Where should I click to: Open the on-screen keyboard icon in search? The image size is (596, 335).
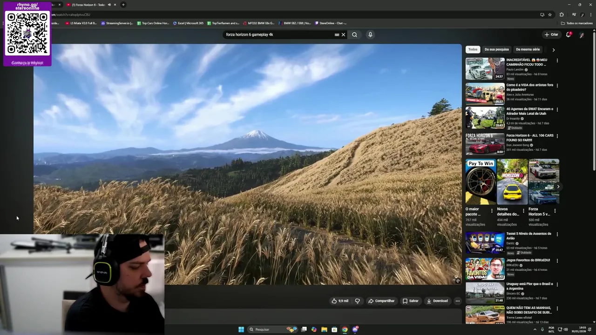(337, 34)
